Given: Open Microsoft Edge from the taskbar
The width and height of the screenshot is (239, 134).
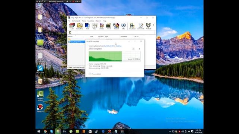Looking at the screenshot, I should (103, 131).
